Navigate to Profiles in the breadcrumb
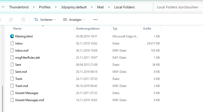This screenshot has width=203, height=112. coord(45,7)
